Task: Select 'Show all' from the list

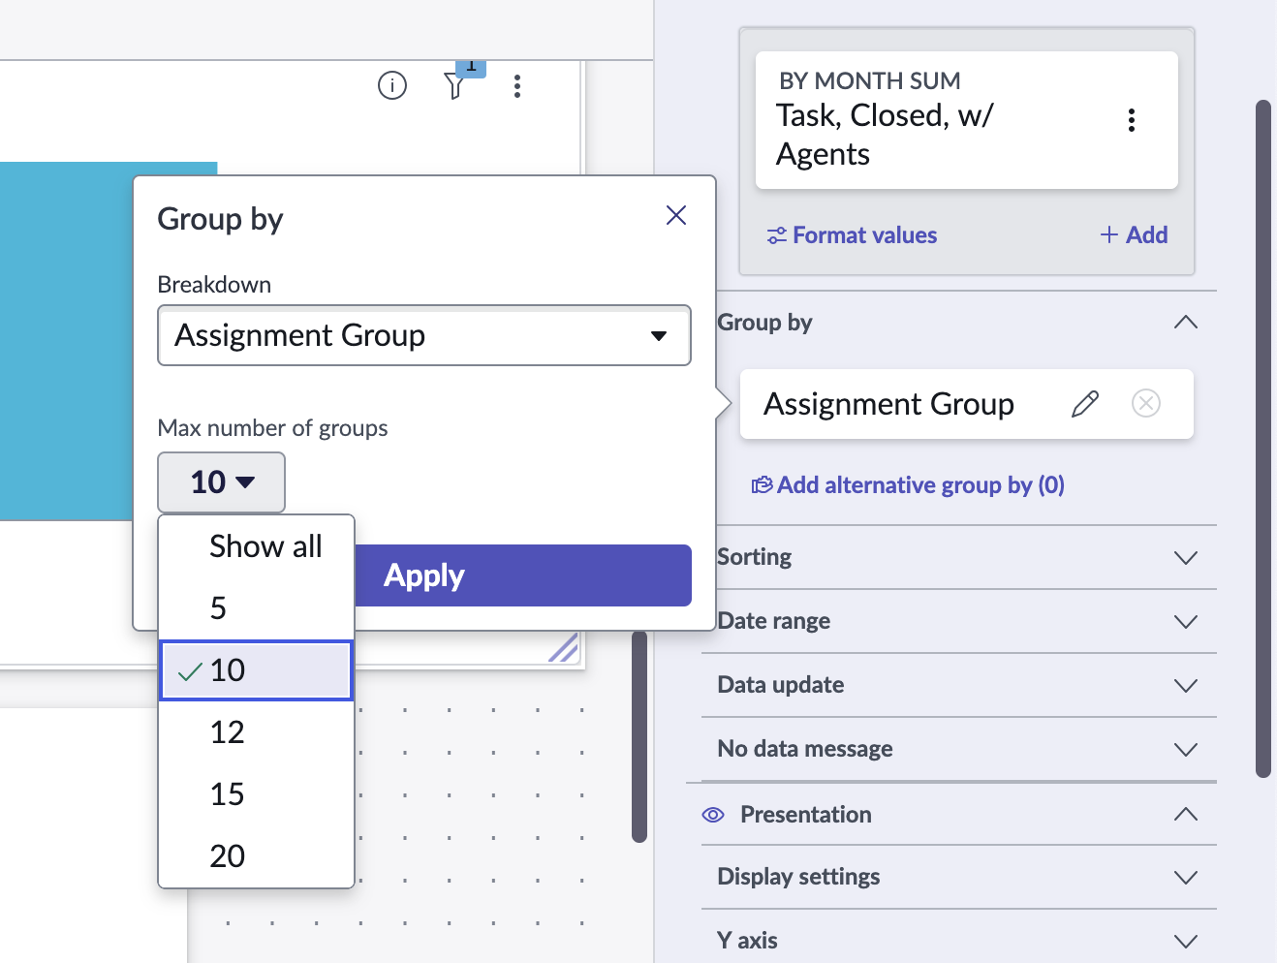Action: [265, 546]
